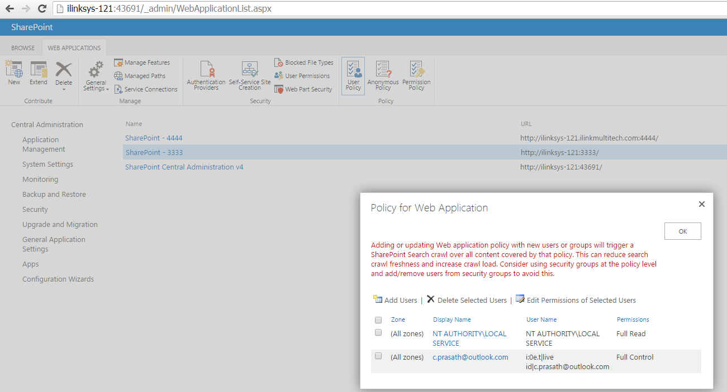Open Web Part Security

point(303,89)
